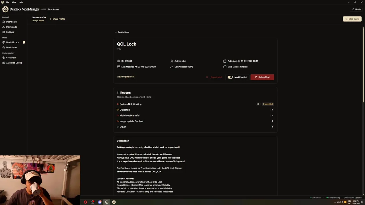Click the gear app icon in taskbar
Viewport: 365px width, 205px height.
tap(107, 202)
